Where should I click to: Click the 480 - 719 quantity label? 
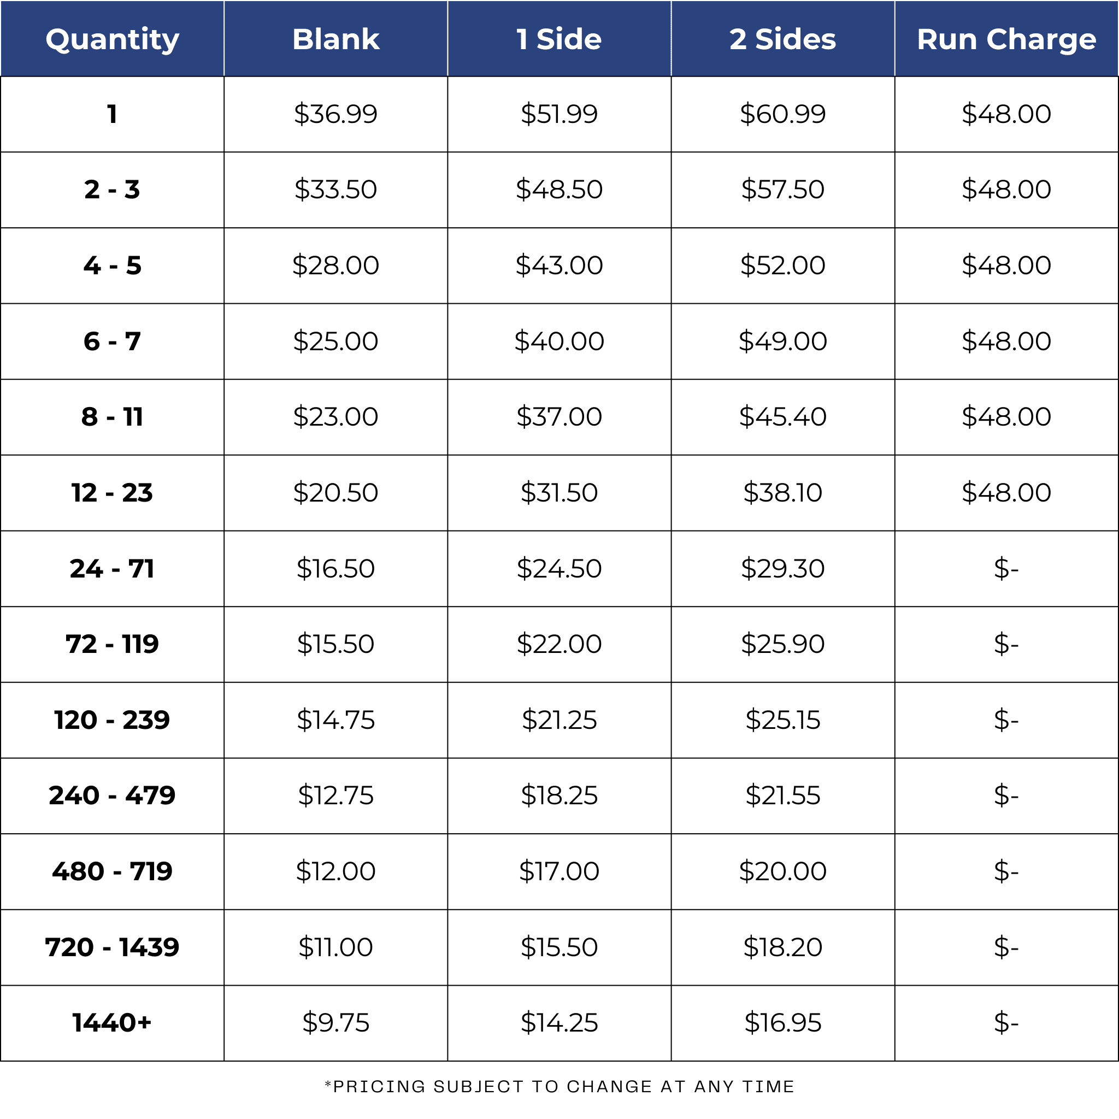point(112,871)
